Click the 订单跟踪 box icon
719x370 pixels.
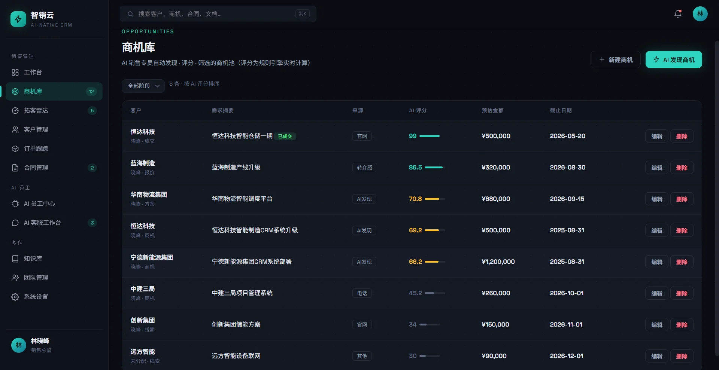click(x=15, y=149)
